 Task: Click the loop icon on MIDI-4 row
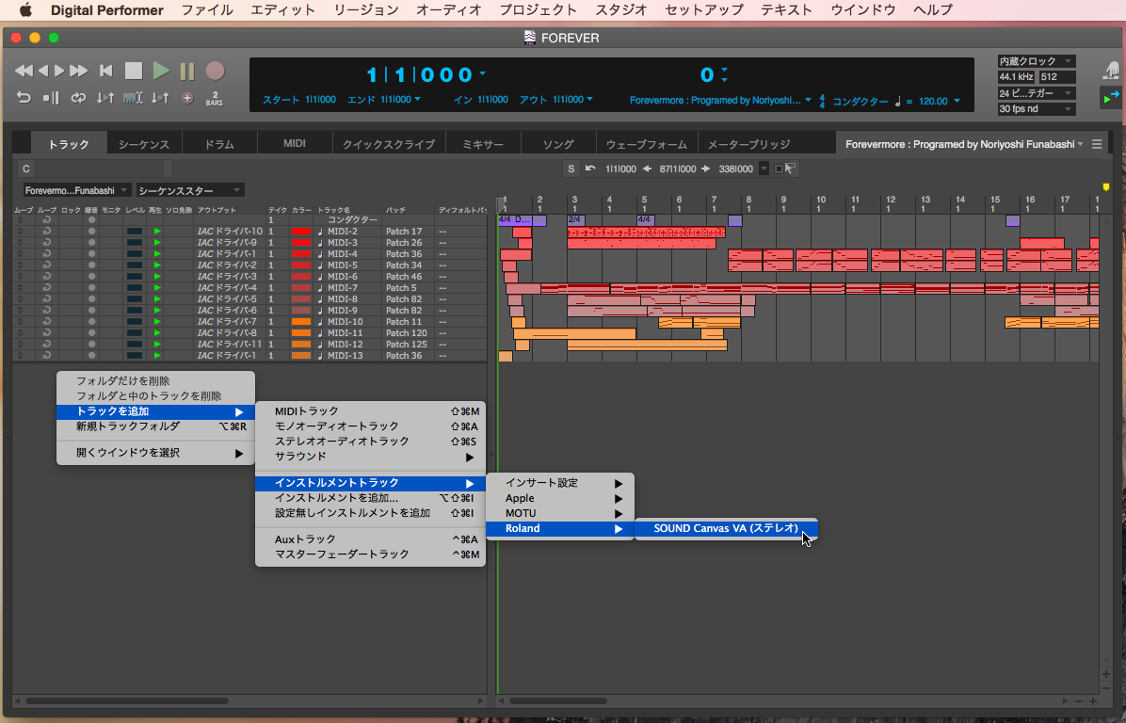pyautogui.click(x=47, y=254)
